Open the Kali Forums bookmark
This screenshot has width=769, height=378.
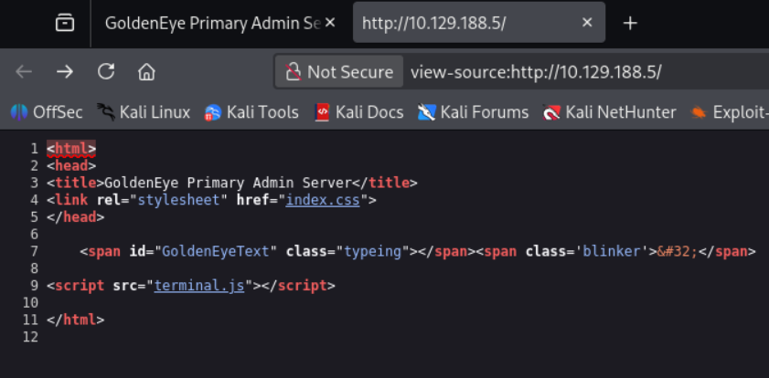click(x=473, y=112)
